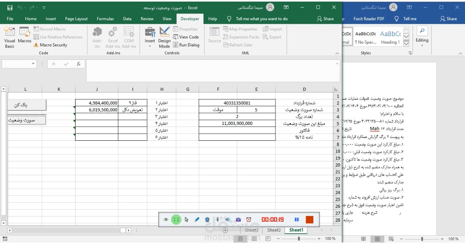Select Heading 1 style in Word window
This screenshot has width=465, height=247.
pos(390,37)
